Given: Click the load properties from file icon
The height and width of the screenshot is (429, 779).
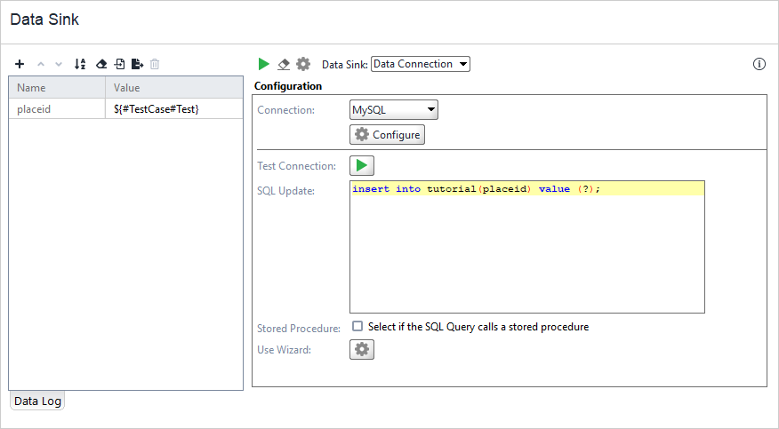Looking at the screenshot, I should [119, 64].
